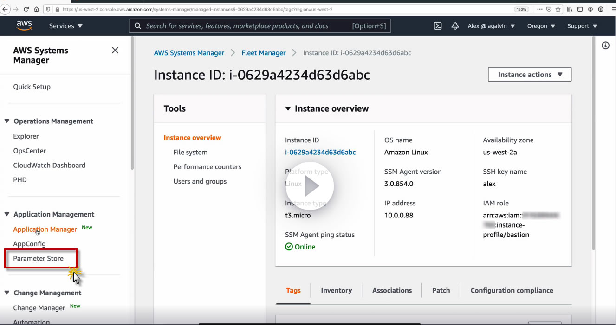Play the video overlay
Viewport: 616px width, 325px height.
point(310,186)
